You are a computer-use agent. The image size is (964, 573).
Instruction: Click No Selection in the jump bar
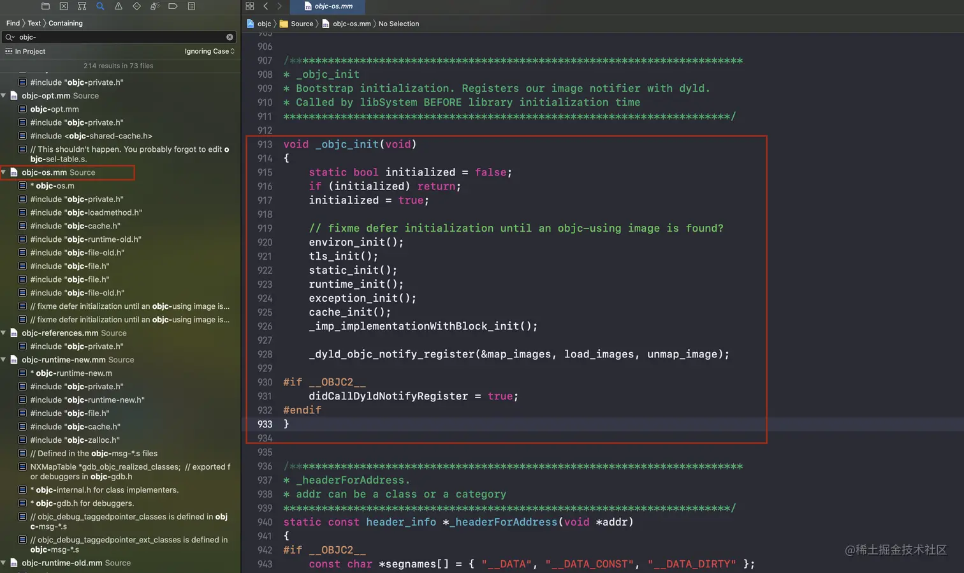tap(398, 24)
